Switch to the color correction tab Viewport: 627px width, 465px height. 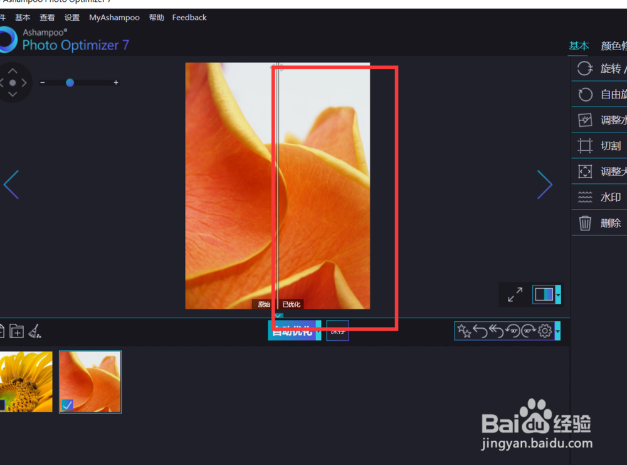click(614, 46)
